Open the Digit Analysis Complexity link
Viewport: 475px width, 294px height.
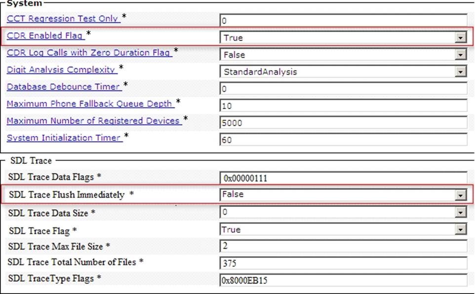tap(61, 70)
